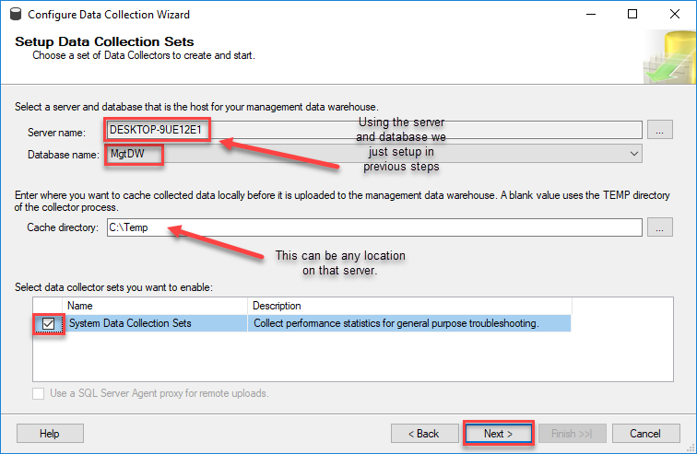Uncheck System Data Collection Sets checkbox
Viewport: 697px width, 454px height.
[49, 323]
